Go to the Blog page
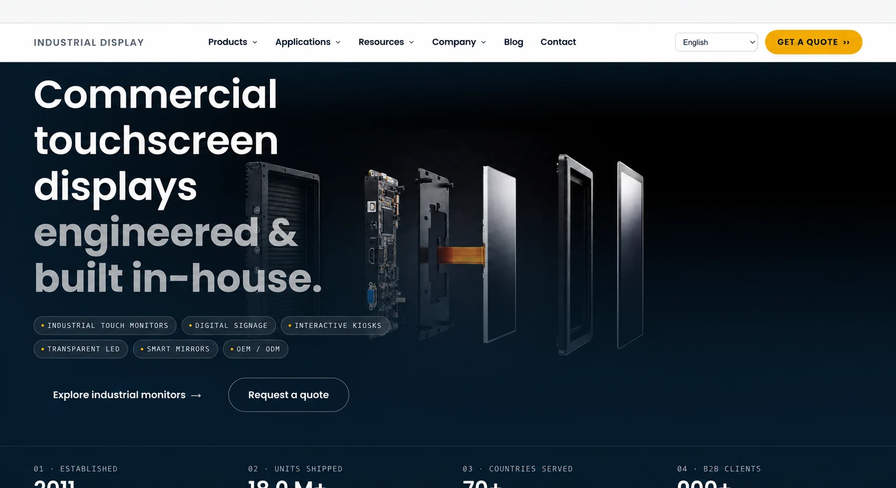 [513, 42]
